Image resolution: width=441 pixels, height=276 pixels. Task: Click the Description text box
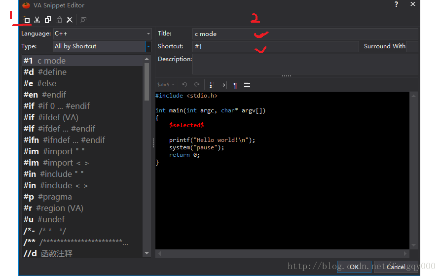pos(305,64)
